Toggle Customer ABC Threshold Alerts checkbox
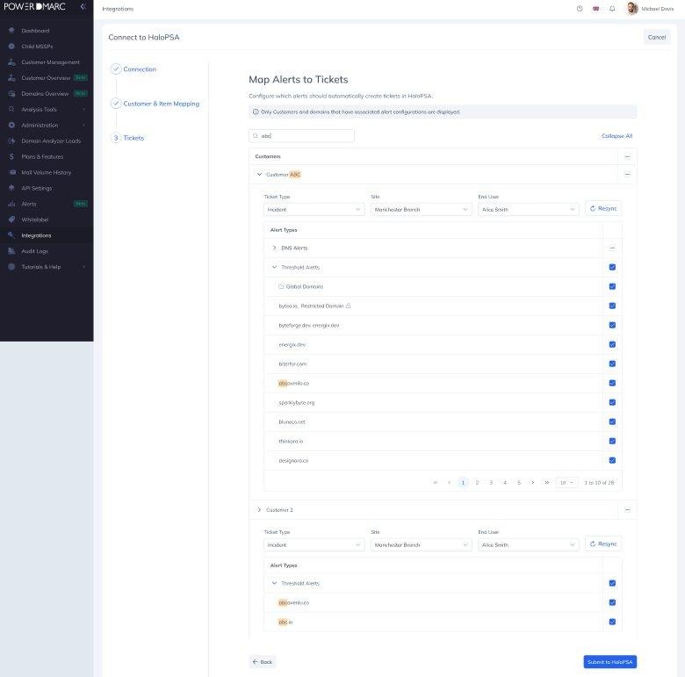Image resolution: width=685 pixels, height=677 pixels. pyautogui.click(x=612, y=267)
